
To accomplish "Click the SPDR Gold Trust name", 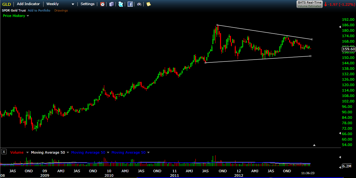I will point(14,11).
